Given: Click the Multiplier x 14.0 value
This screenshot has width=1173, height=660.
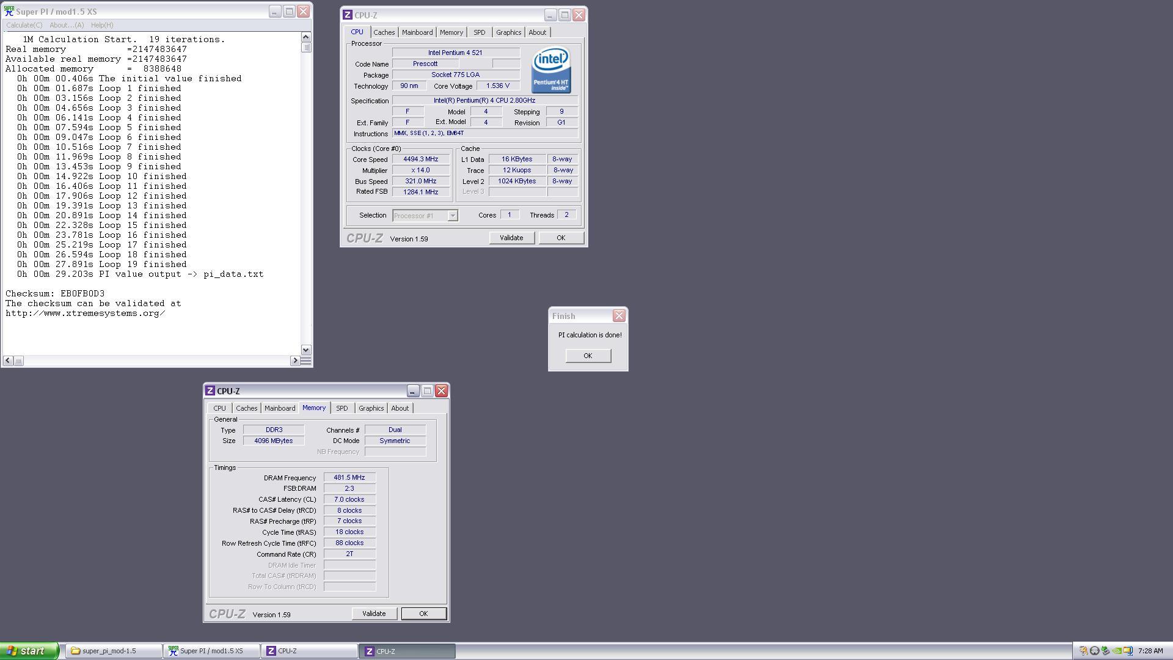Looking at the screenshot, I should click(x=421, y=170).
